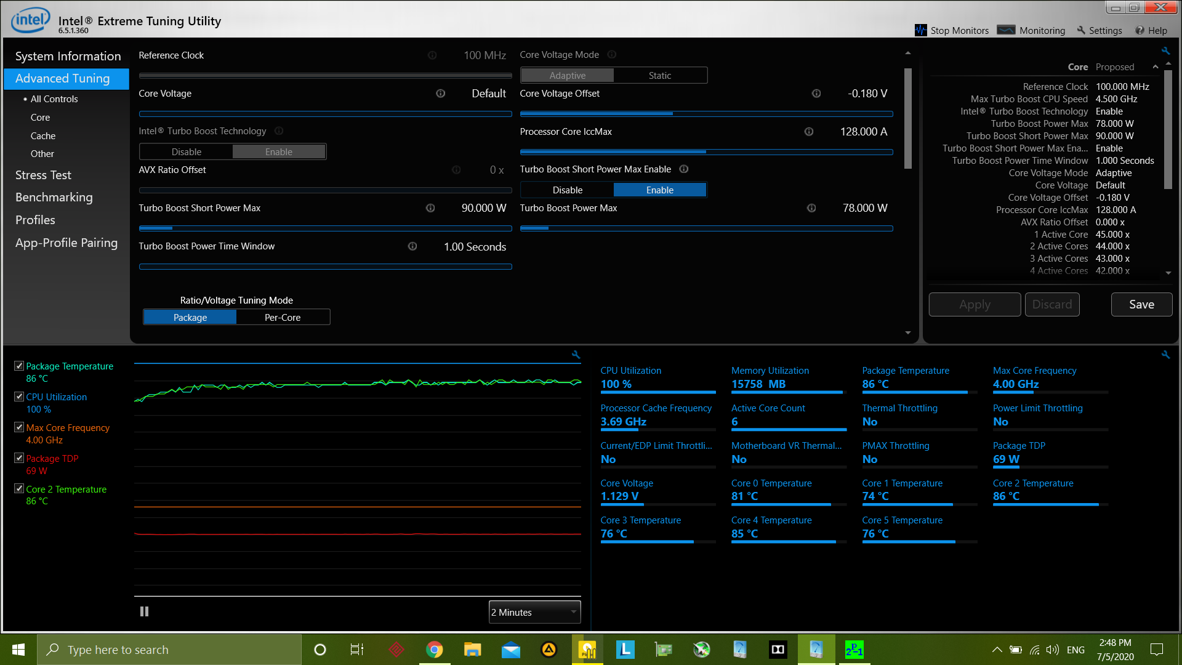The height and width of the screenshot is (665, 1182).
Task: Adjust the Turbo Boost Power Max slider
Action: tap(706, 228)
